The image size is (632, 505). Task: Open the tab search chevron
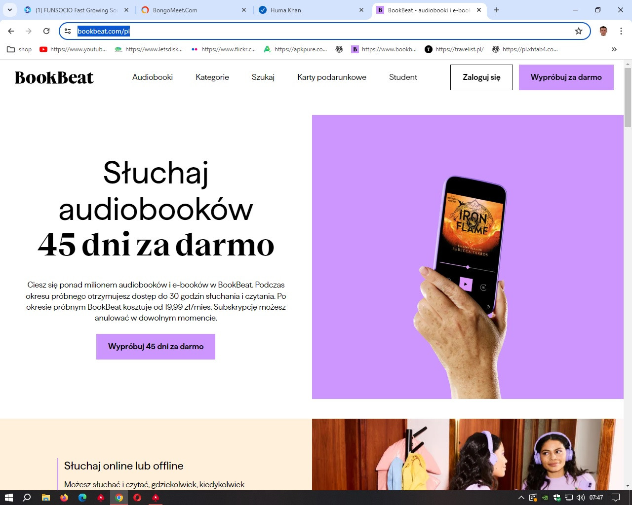[9, 10]
